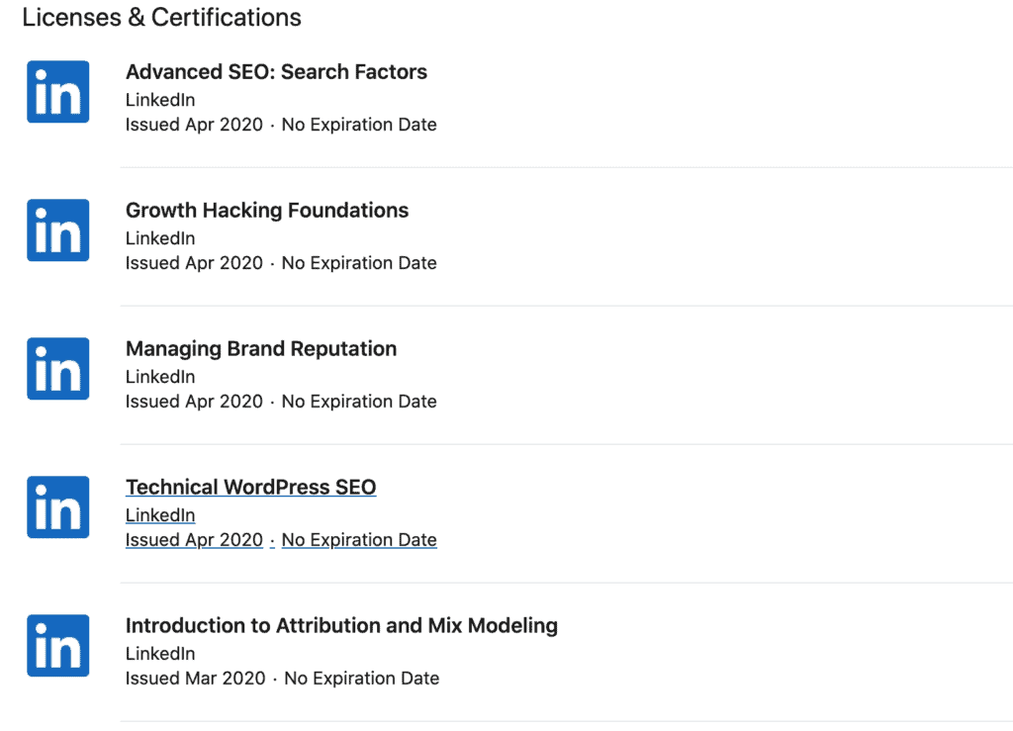1013x731 pixels.
Task: Click the LinkedIn logo beside Managing Brand Reputation
Action: pyautogui.click(x=57, y=368)
